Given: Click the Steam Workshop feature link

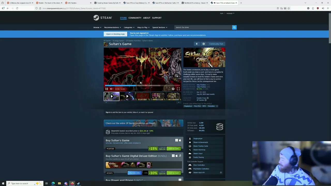Looking at the screenshot, I should point(199,150).
